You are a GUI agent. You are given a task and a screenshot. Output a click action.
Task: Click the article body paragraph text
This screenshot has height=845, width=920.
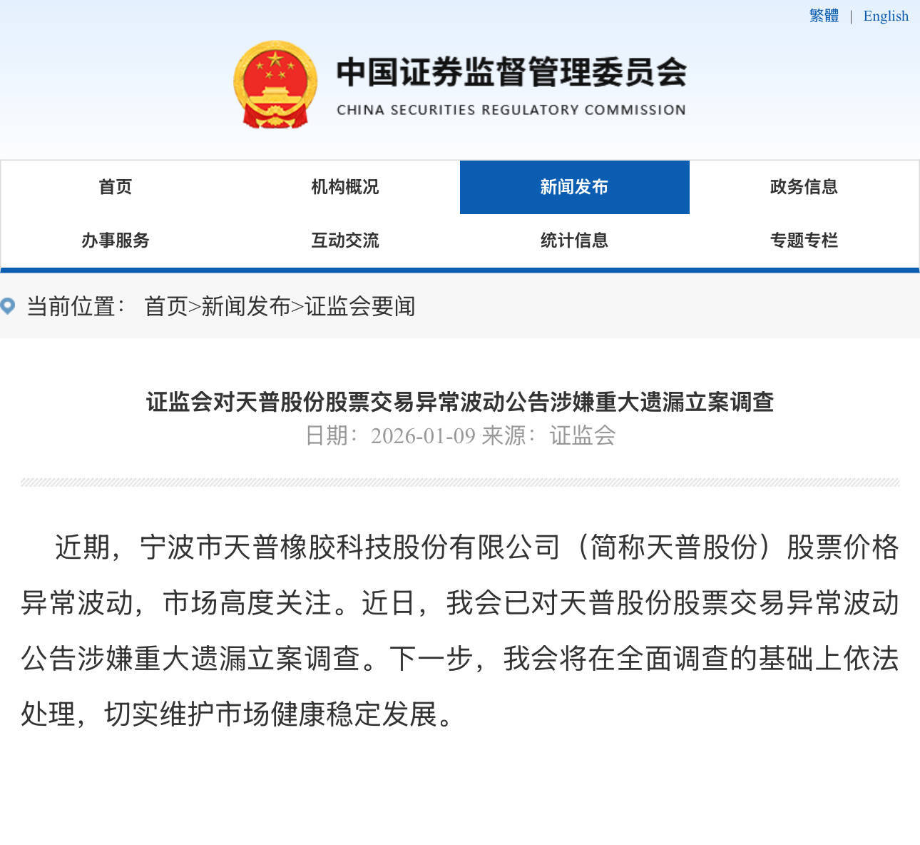[x=460, y=631]
